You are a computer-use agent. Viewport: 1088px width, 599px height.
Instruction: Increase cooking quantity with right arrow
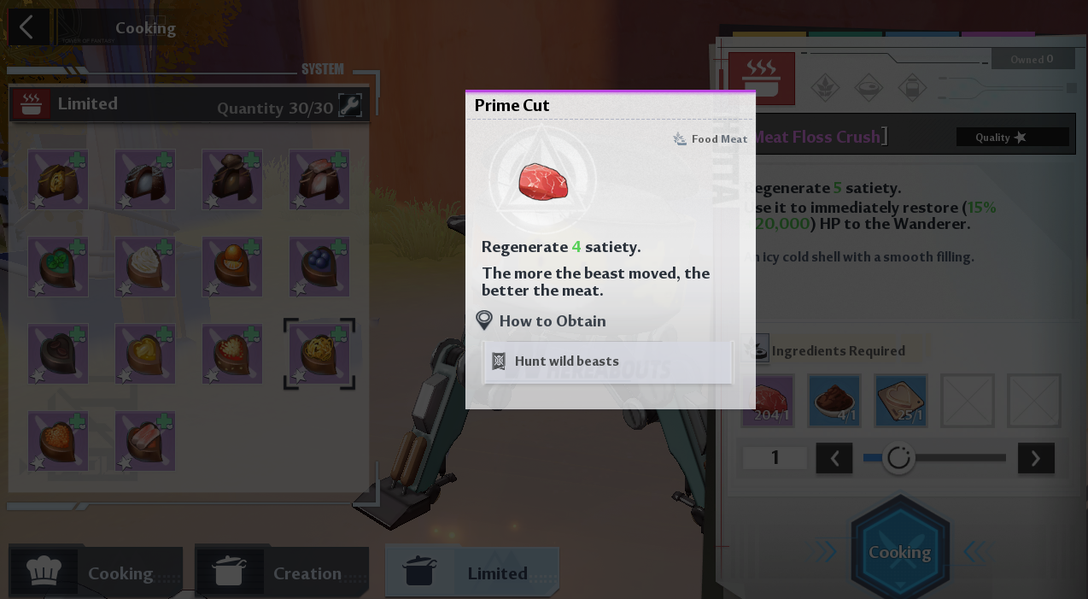(x=1036, y=458)
